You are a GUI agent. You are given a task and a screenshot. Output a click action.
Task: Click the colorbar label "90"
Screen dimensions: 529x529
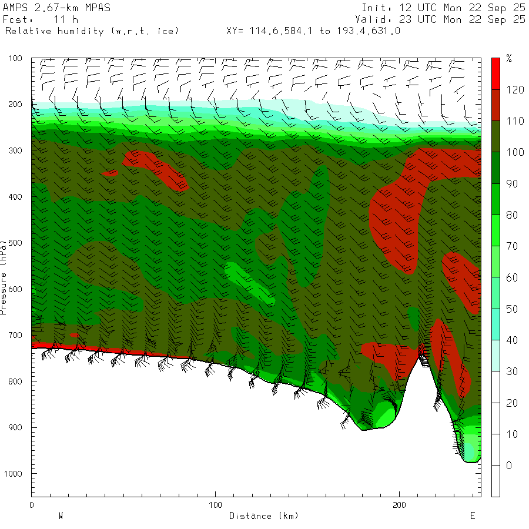click(512, 184)
